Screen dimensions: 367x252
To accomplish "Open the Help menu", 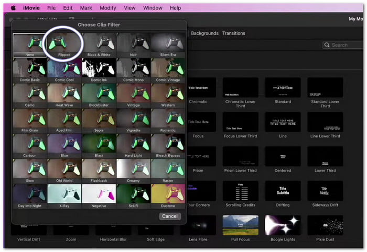I will [175, 8].
